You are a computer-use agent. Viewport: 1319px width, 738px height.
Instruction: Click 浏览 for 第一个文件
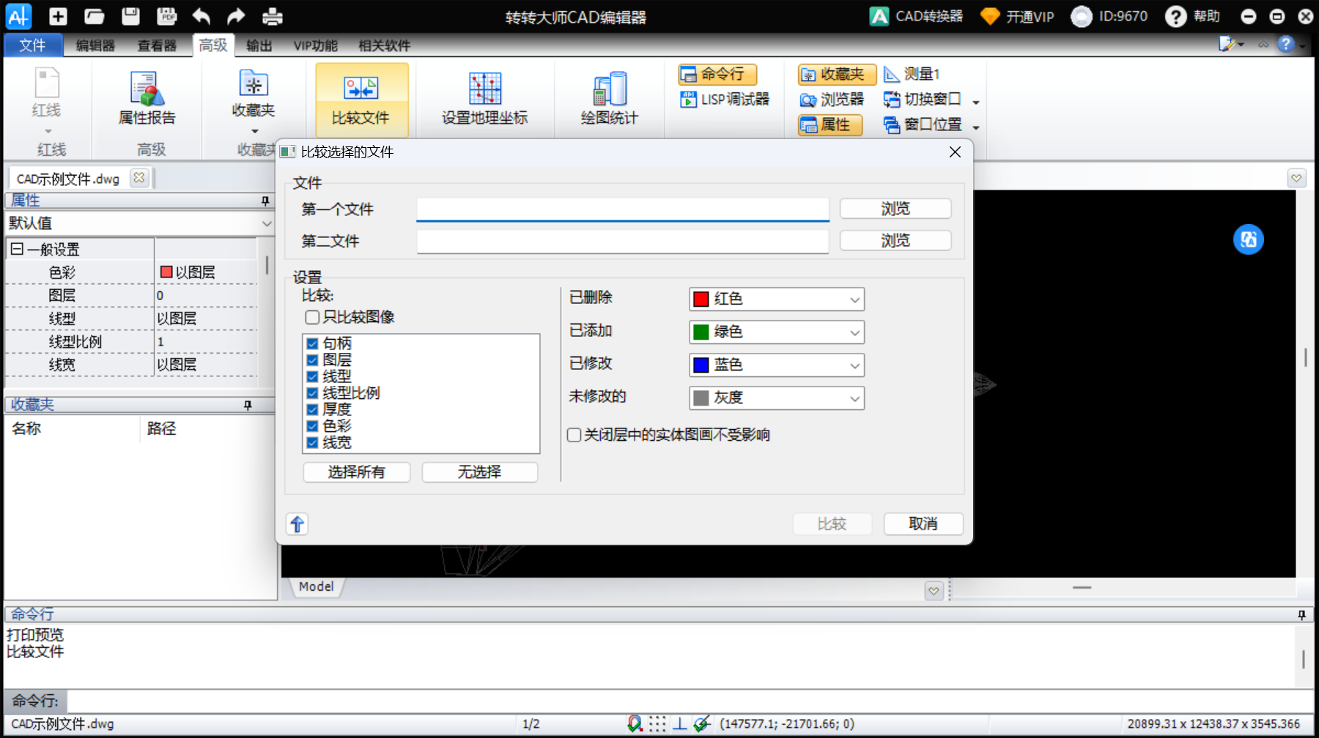[895, 209]
